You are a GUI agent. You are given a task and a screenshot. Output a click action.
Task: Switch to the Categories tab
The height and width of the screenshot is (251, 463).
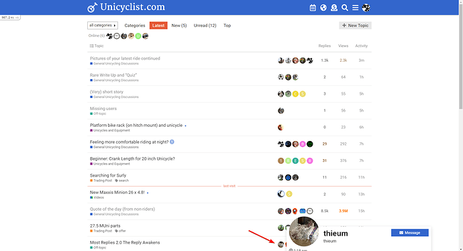pos(135,26)
